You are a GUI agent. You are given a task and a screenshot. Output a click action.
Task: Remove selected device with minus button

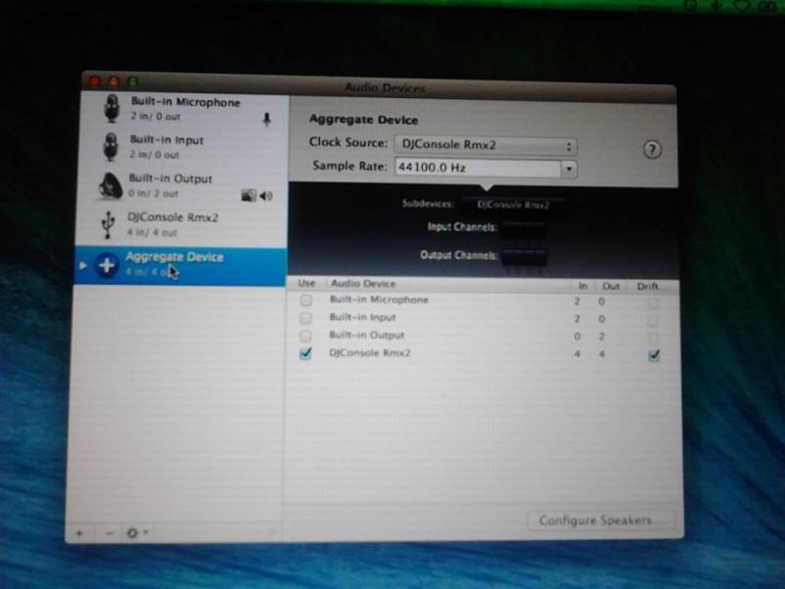(110, 533)
